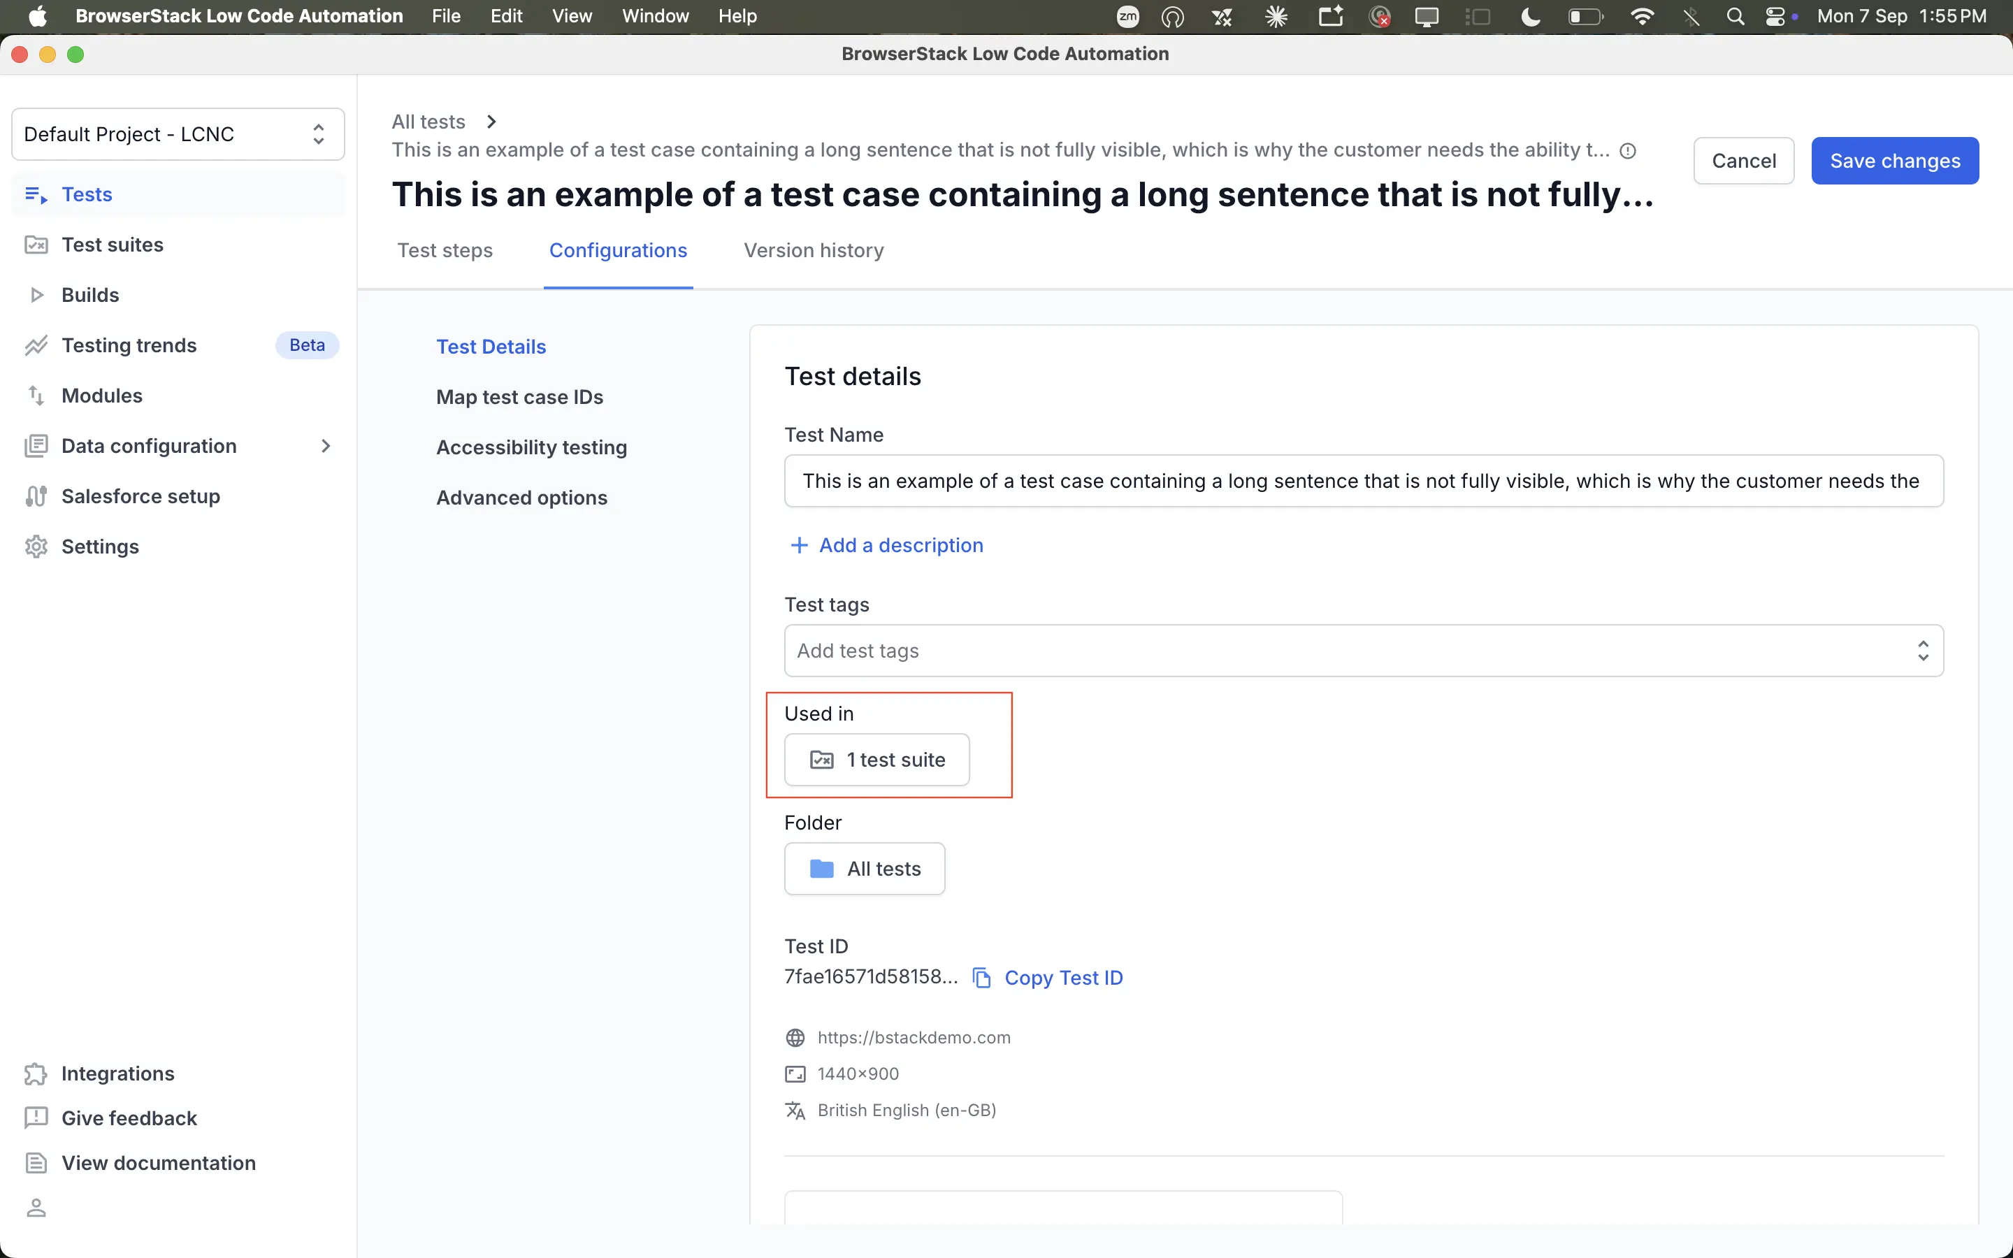Click the date and time in menu bar
The height and width of the screenshot is (1258, 2013).
click(x=1902, y=16)
